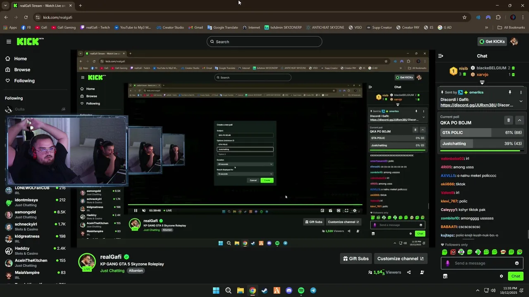Screen dimensions: 529x297
Task: Open the Google Translate bookmark
Action: pyautogui.click(x=222, y=28)
